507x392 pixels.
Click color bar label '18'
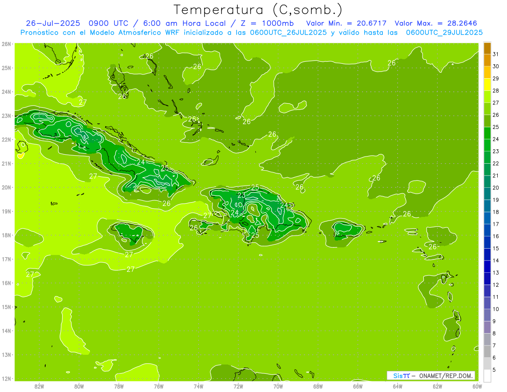(x=496, y=212)
